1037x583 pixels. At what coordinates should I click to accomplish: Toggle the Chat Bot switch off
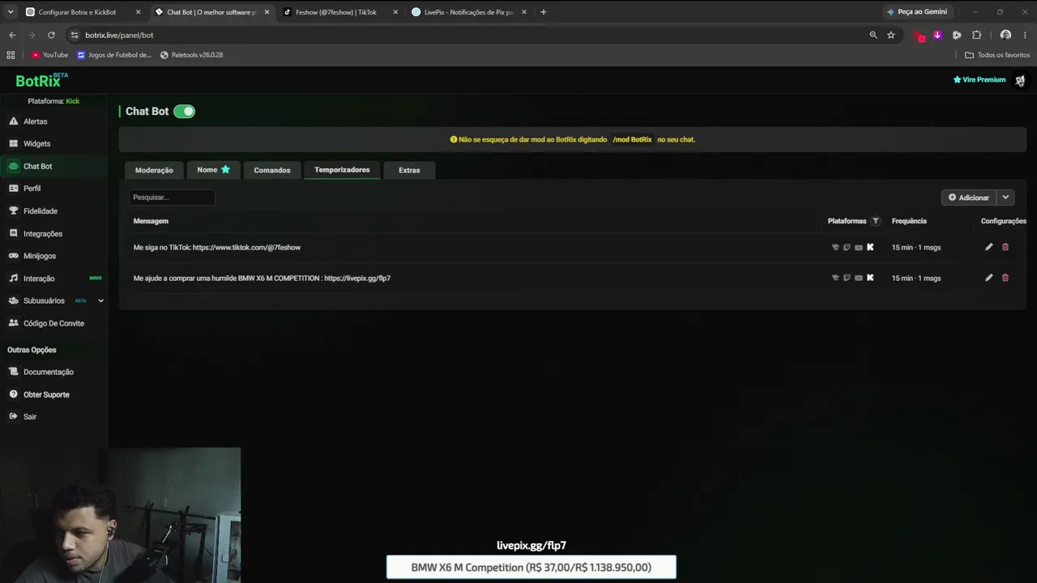(x=185, y=111)
